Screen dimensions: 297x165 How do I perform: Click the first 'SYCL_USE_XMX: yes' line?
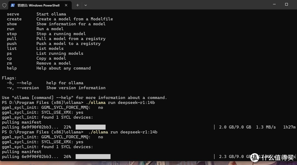coord(43,112)
